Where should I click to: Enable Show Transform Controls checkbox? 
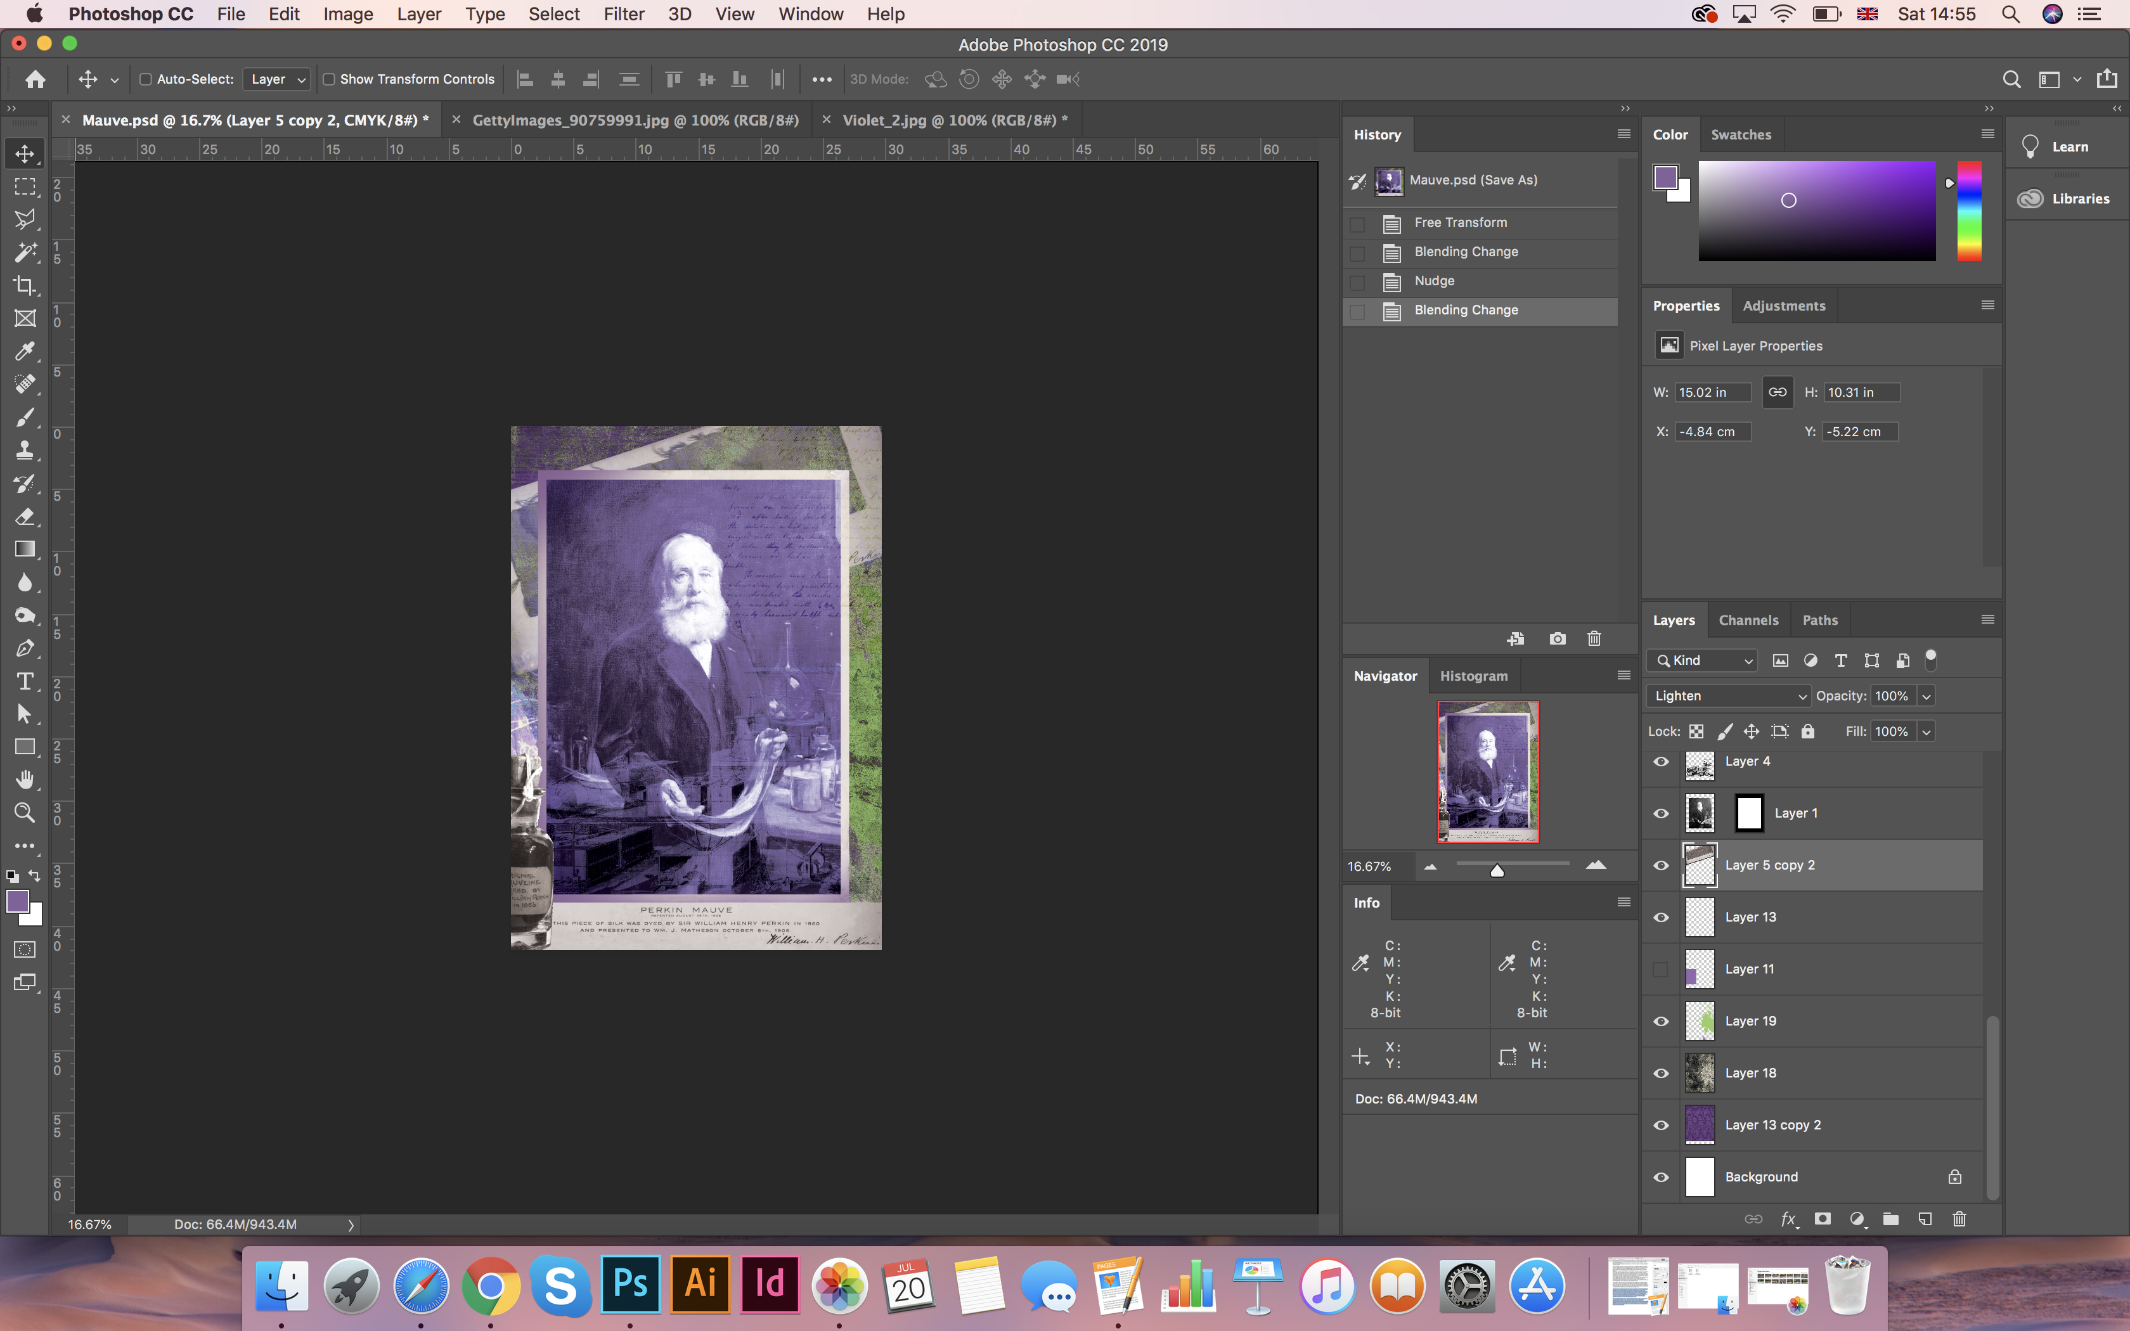pos(329,79)
